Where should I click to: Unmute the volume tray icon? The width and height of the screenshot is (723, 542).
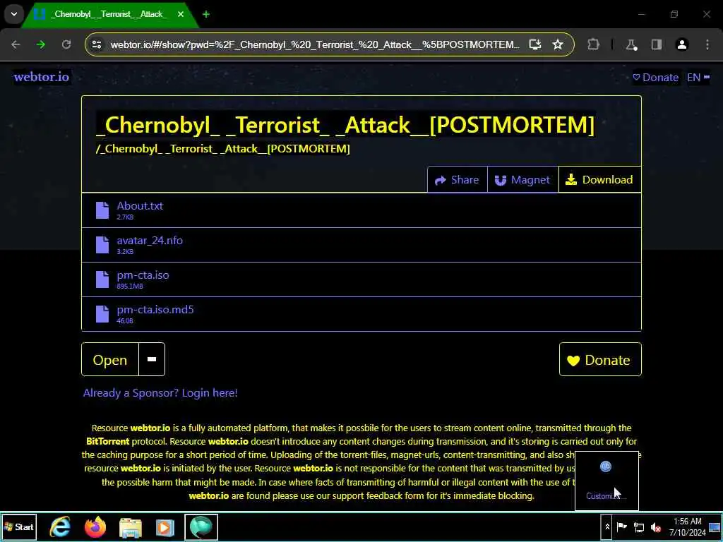coord(656,527)
